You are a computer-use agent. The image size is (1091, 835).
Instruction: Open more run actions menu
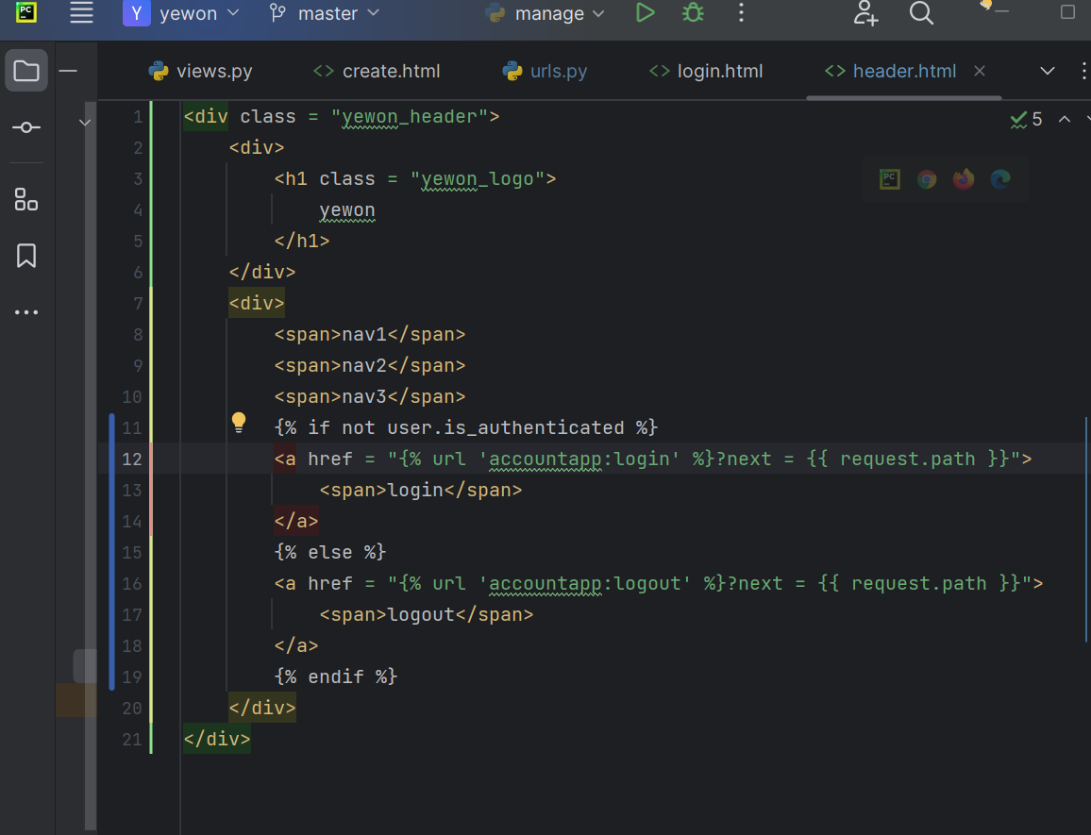point(741,12)
